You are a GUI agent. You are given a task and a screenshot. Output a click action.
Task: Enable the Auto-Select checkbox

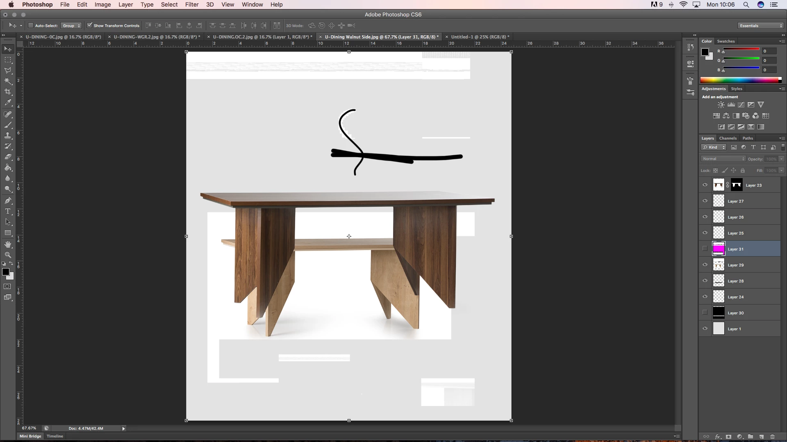tap(31, 25)
